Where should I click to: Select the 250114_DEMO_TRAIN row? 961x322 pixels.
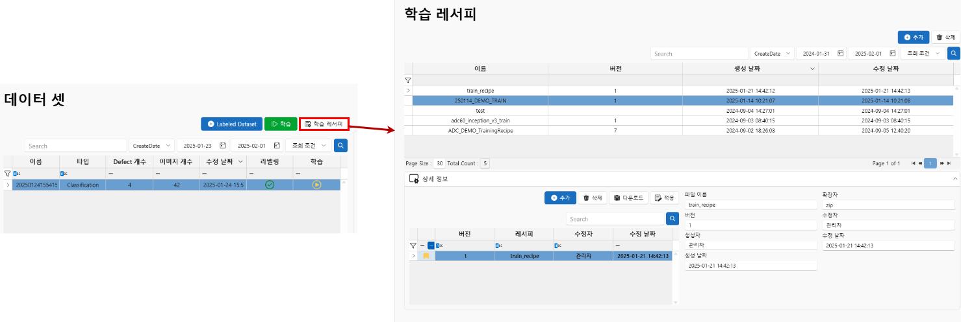coord(481,100)
